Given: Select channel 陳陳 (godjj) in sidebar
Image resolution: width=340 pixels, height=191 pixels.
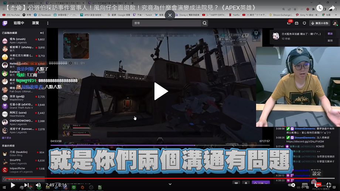Looking at the screenshot, I should pos(23,98).
